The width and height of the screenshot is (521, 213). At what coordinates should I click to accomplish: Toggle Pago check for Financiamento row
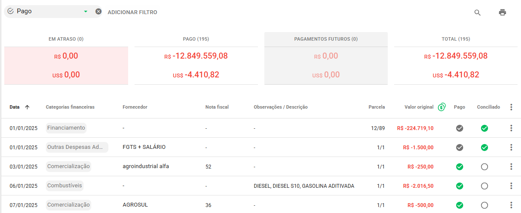point(460,128)
